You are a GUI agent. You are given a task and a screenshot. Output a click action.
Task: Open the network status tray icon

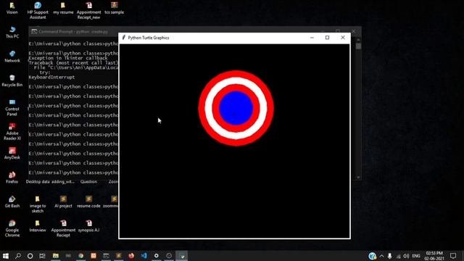click(398, 256)
